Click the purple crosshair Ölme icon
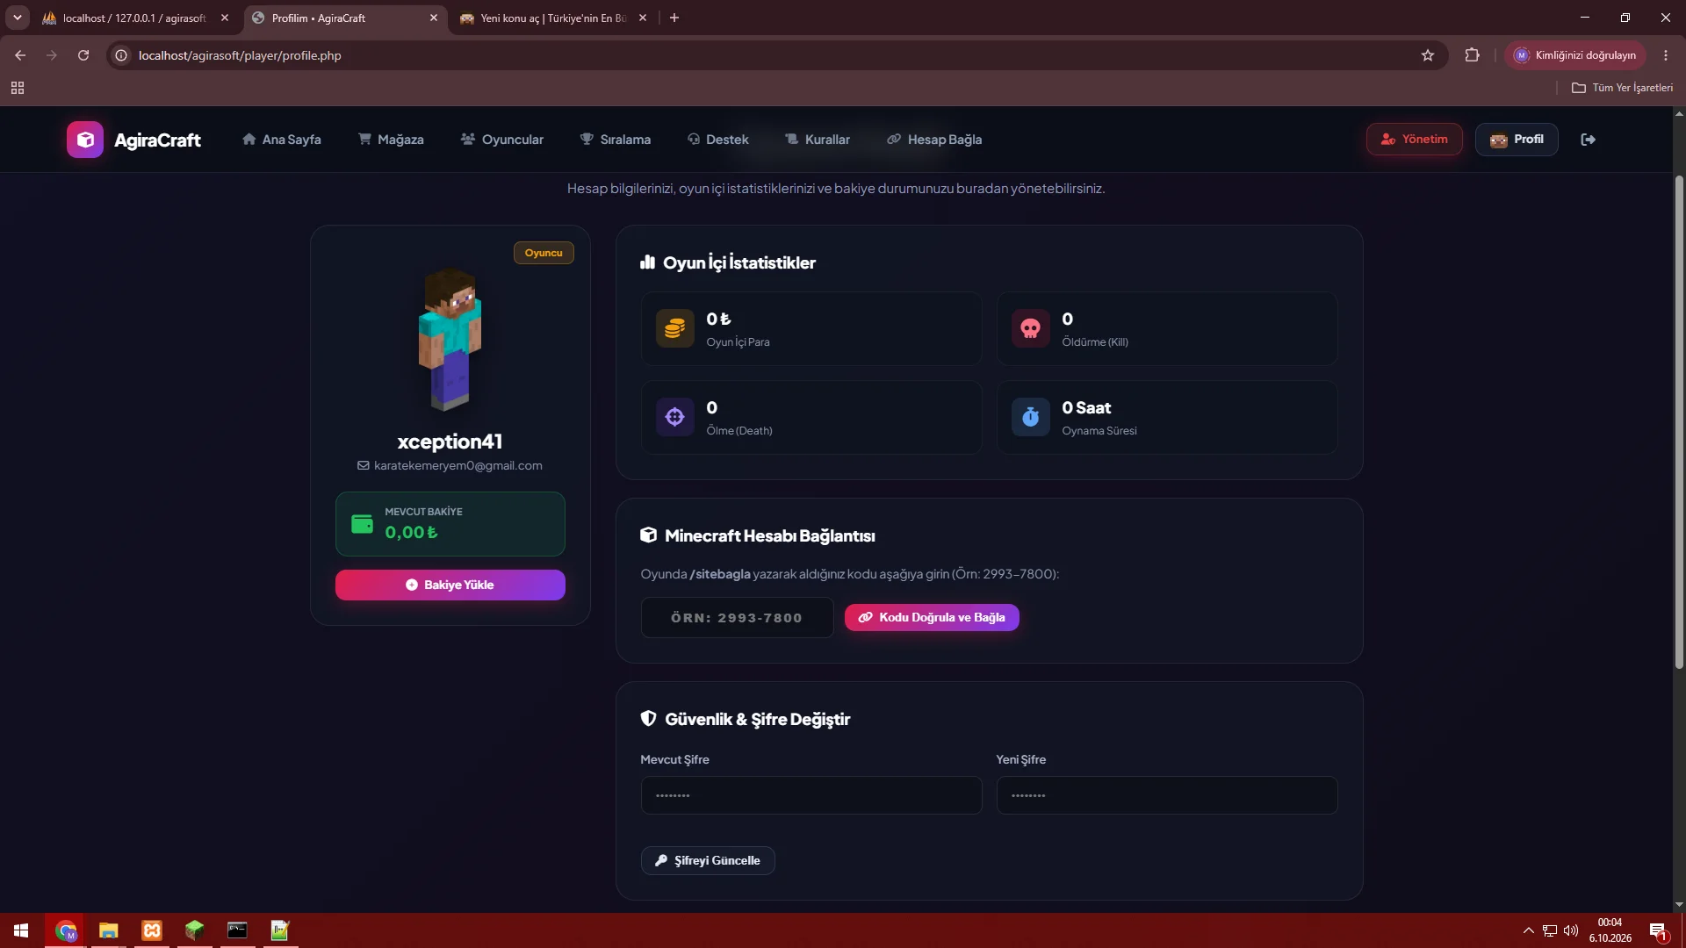This screenshot has width=1686, height=948. [x=674, y=417]
